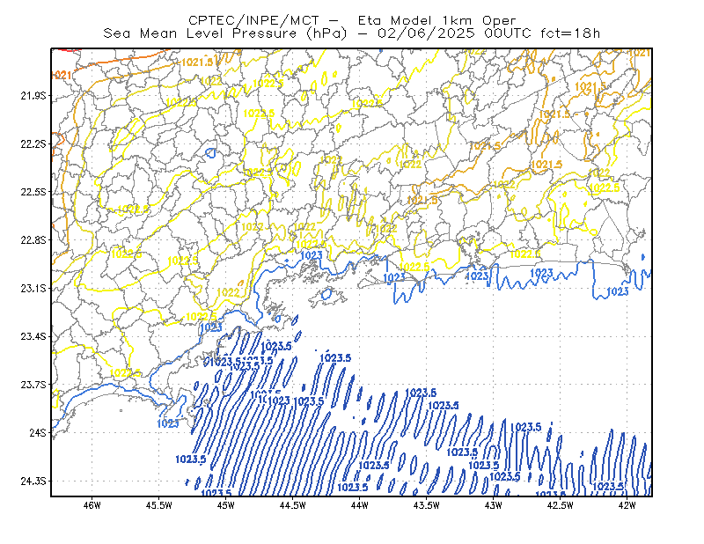Click the 43.5W longitude axis label
Viewport: 704px width, 544px height.
coord(427,505)
